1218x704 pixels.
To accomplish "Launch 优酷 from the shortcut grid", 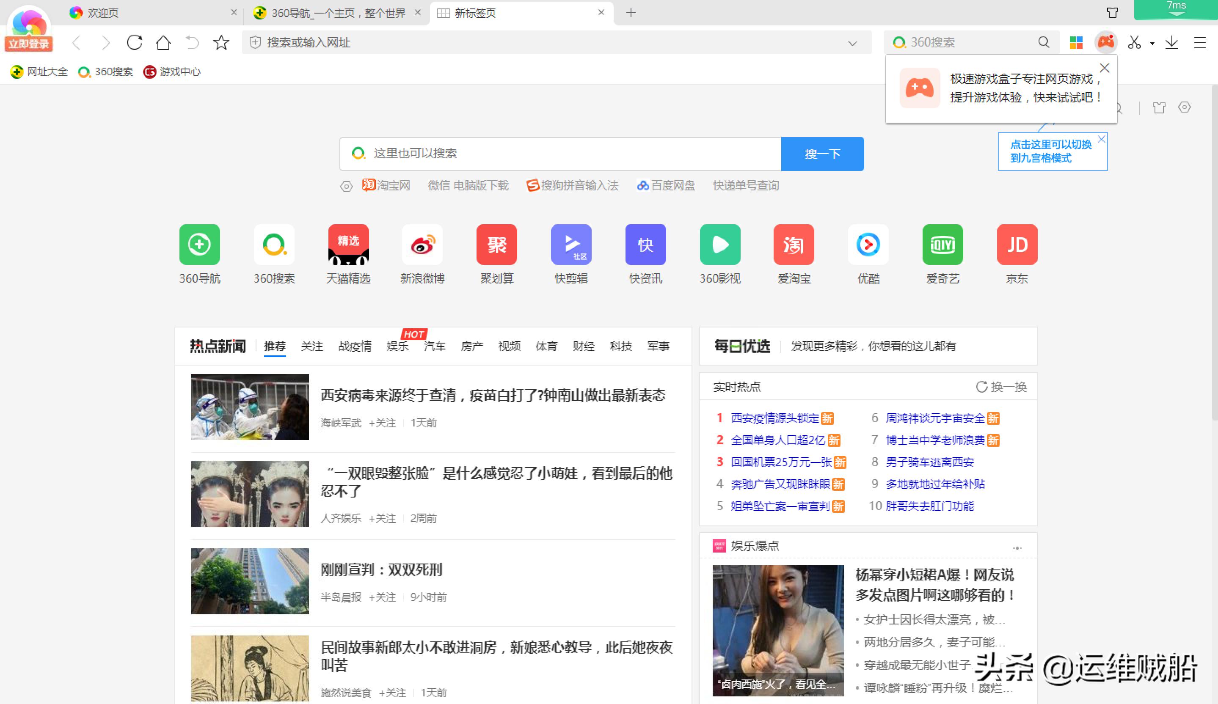I will (x=868, y=245).
